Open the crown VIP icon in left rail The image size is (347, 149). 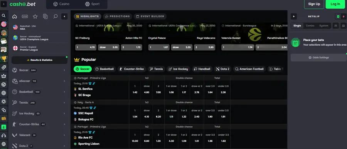(x=3, y=76)
